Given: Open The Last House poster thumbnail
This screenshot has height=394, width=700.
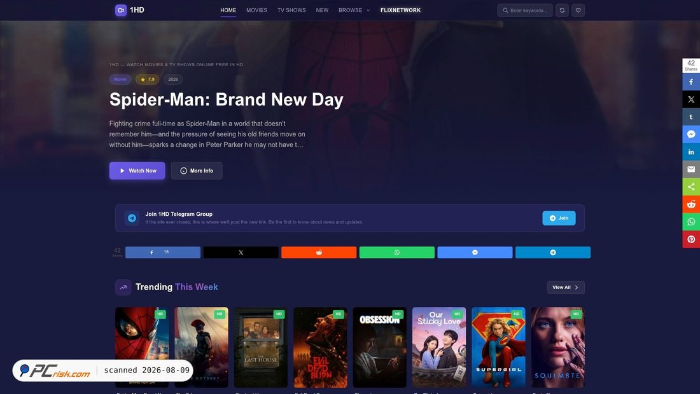Looking at the screenshot, I should [x=261, y=347].
